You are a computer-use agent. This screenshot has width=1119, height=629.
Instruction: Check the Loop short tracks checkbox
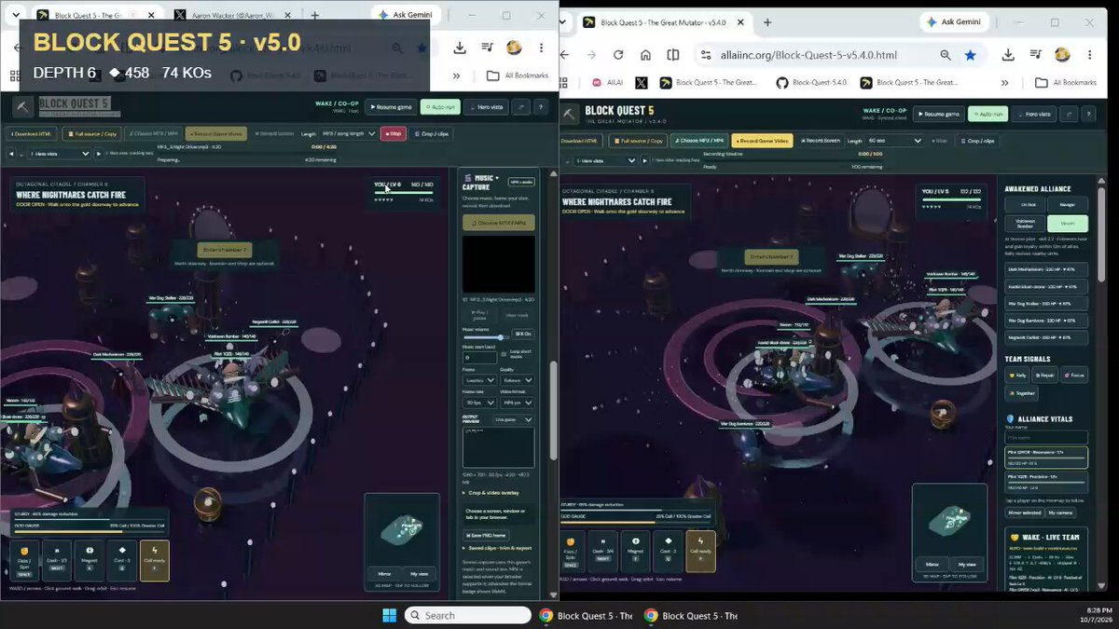504,354
